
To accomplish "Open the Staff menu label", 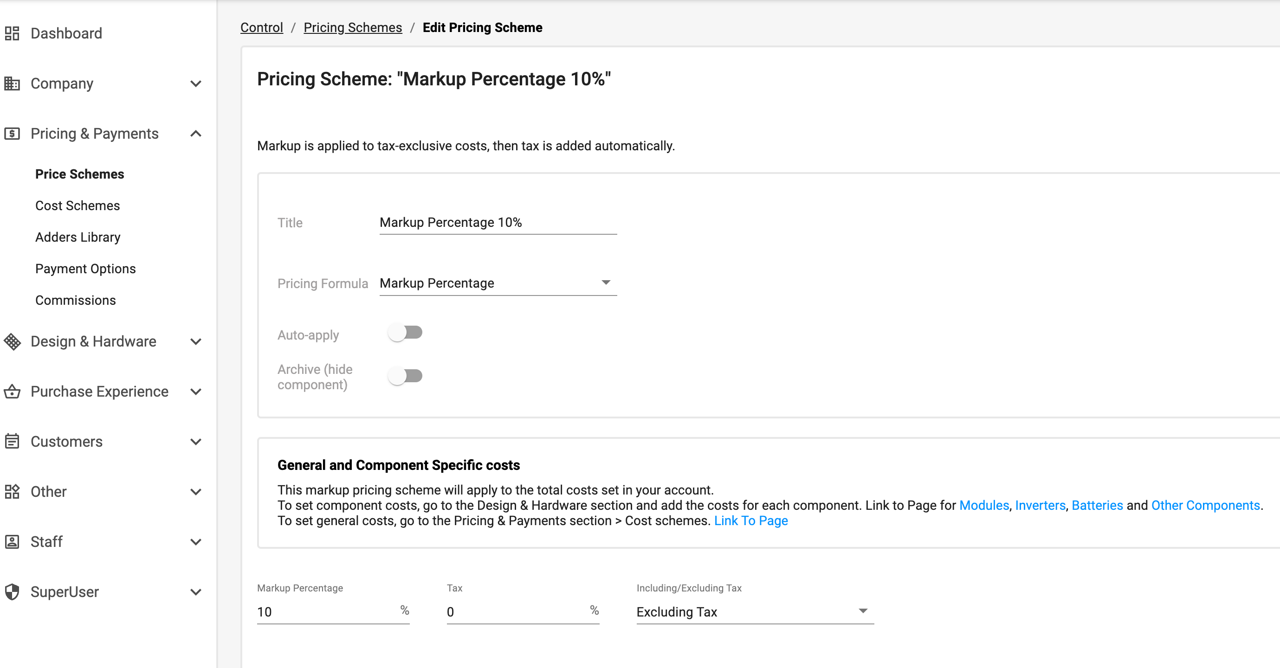I will [x=47, y=542].
